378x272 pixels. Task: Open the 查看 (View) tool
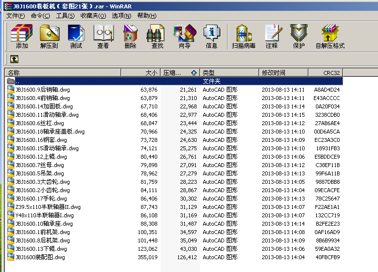tap(103, 36)
